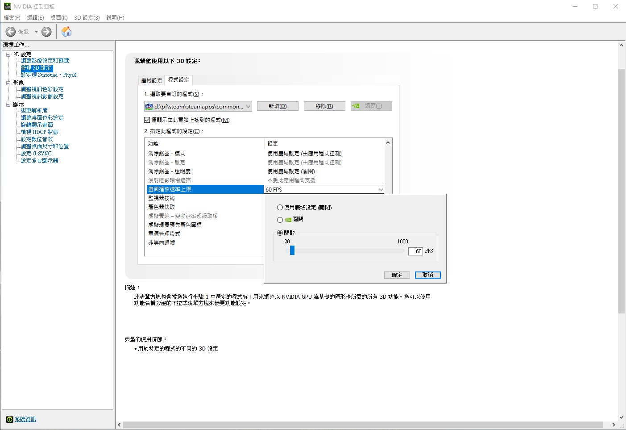
Task: Select the 著色器快取 feature row
Action: point(205,207)
